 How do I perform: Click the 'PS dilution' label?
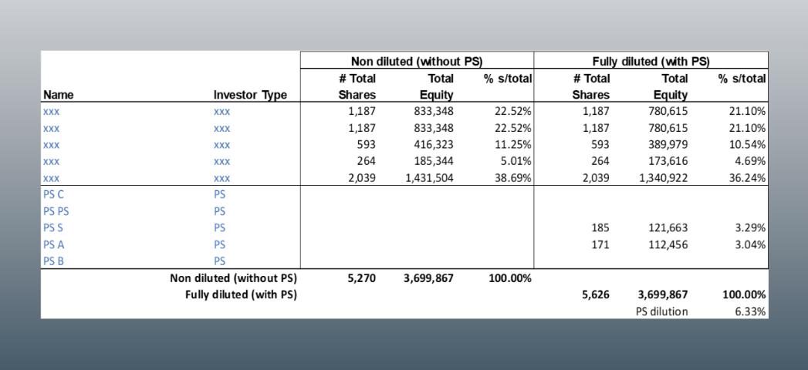click(661, 311)
